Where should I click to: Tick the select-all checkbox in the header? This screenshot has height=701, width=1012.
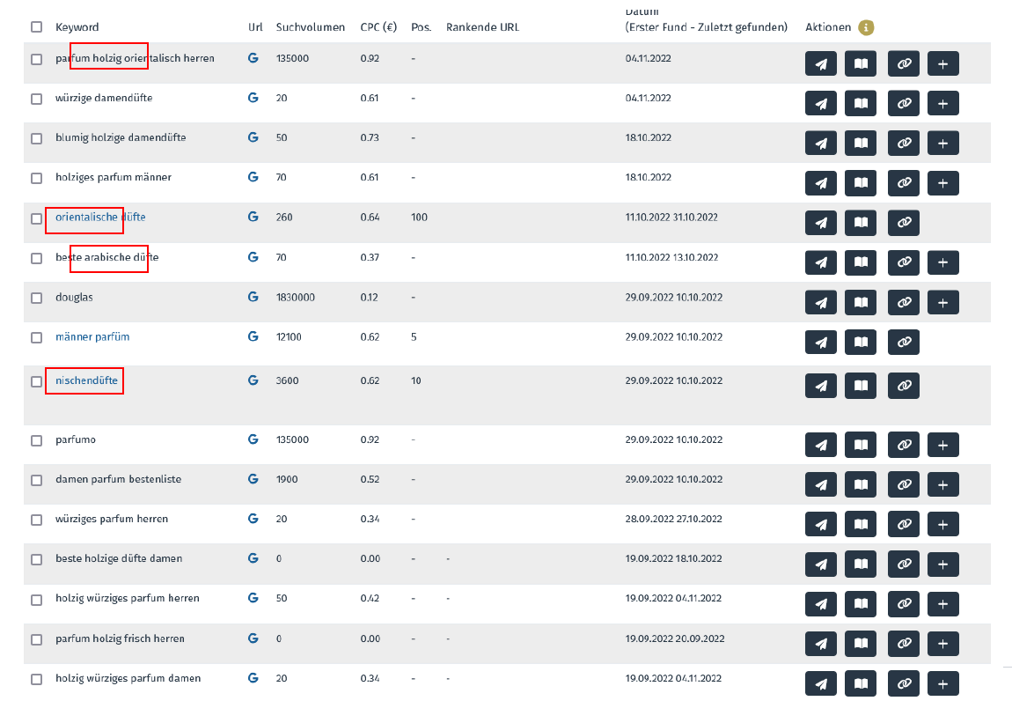pyautogui.click(x=36, y=27)
